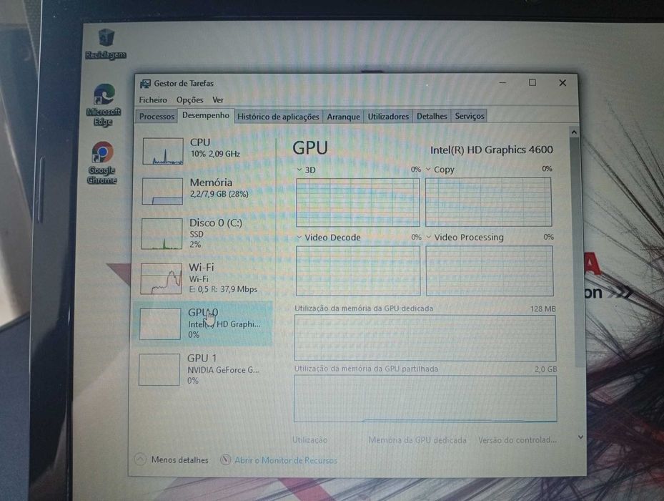Viewport: 664px width, 501px height.
Task: Minimize the Gestor de Tarefas window
Action: 502,83
